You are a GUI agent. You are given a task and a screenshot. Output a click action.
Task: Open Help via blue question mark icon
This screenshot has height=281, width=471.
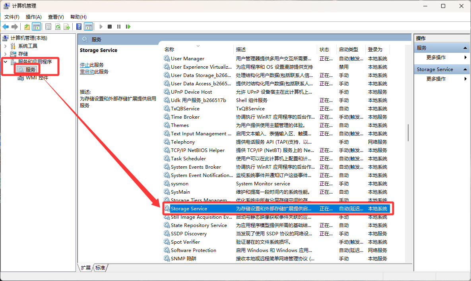point(79,27)
